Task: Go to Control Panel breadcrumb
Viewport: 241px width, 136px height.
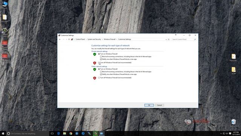Action: [80, 39]
